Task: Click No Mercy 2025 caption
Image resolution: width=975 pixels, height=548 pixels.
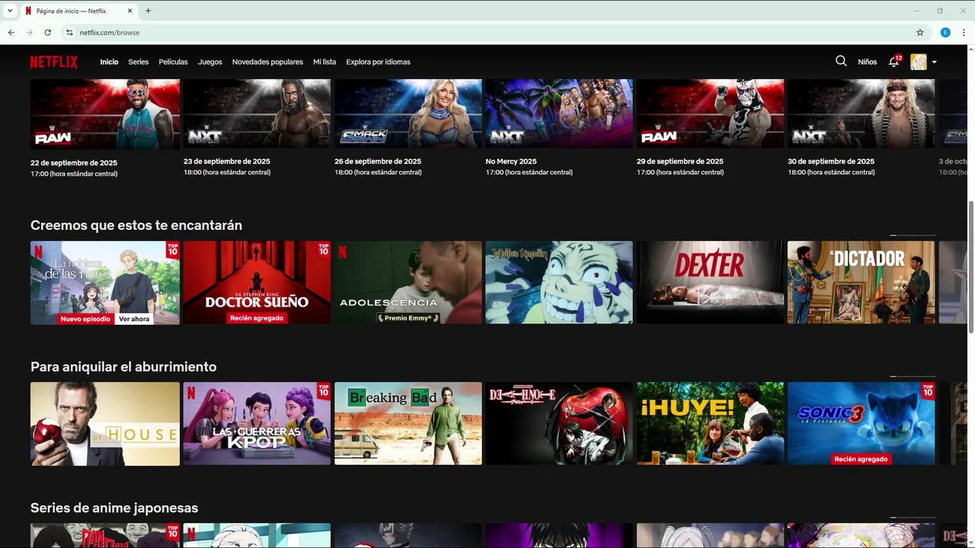Action: click(x=511, y=161)
